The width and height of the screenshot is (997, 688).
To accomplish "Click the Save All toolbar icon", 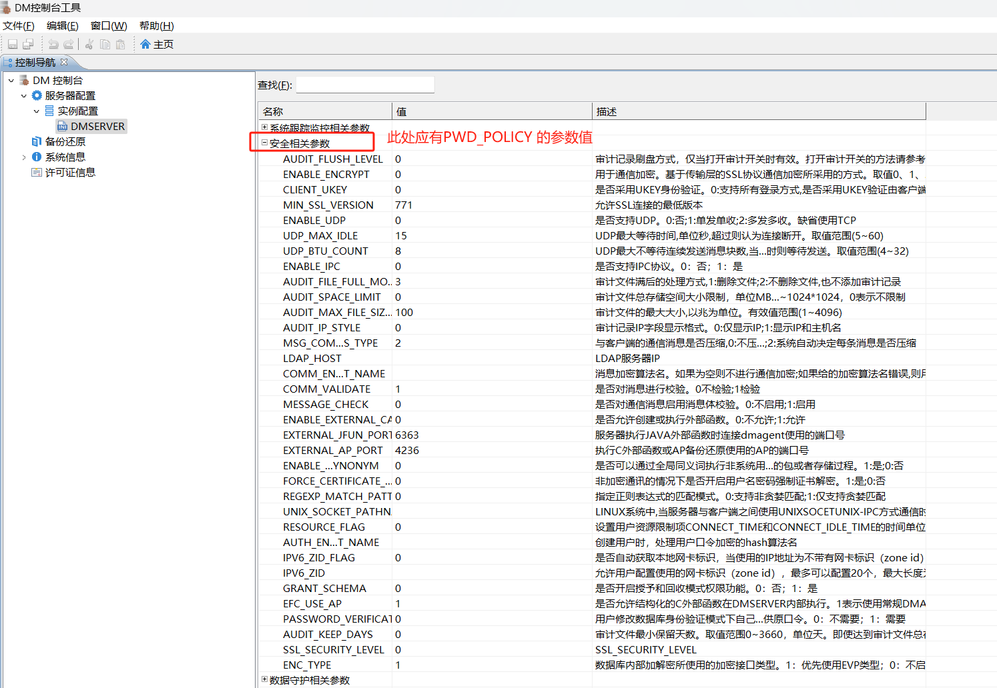I will [x=28, y=45].
